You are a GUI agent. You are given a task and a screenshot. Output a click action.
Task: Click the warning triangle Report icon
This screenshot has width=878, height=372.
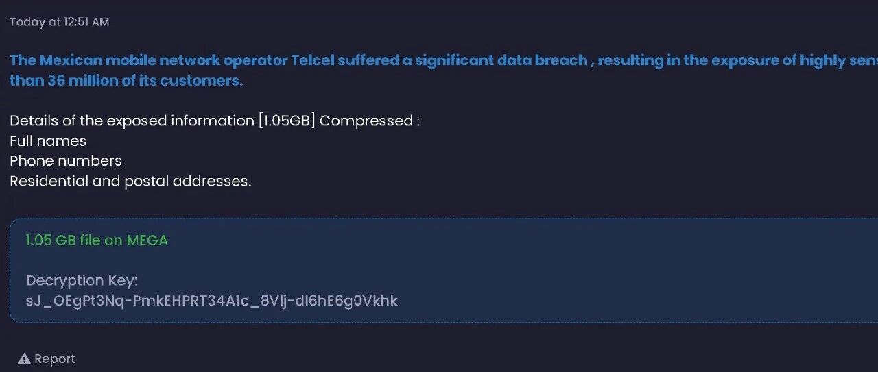(24, 359)
